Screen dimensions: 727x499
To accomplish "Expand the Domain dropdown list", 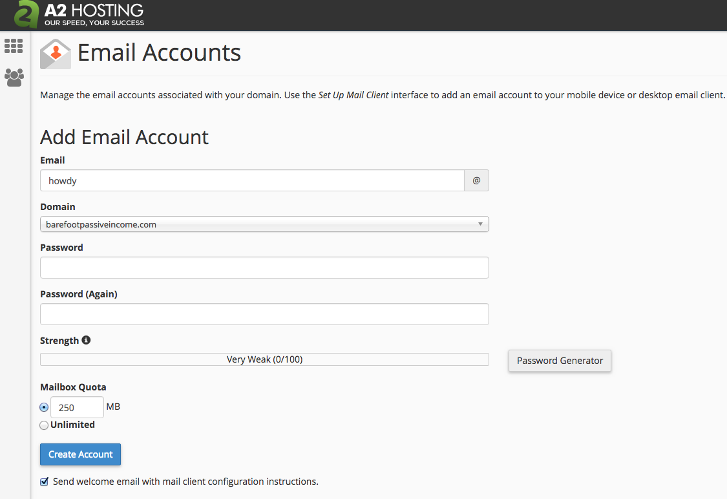I will [264, 224].
